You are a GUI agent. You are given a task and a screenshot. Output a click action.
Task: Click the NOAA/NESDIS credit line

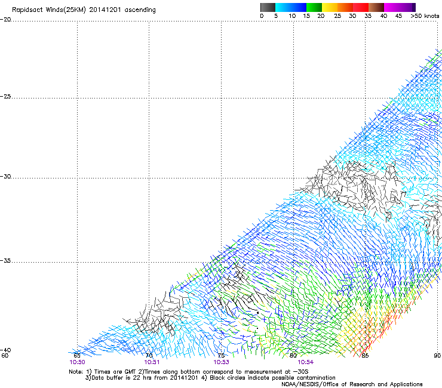point(352,384)
